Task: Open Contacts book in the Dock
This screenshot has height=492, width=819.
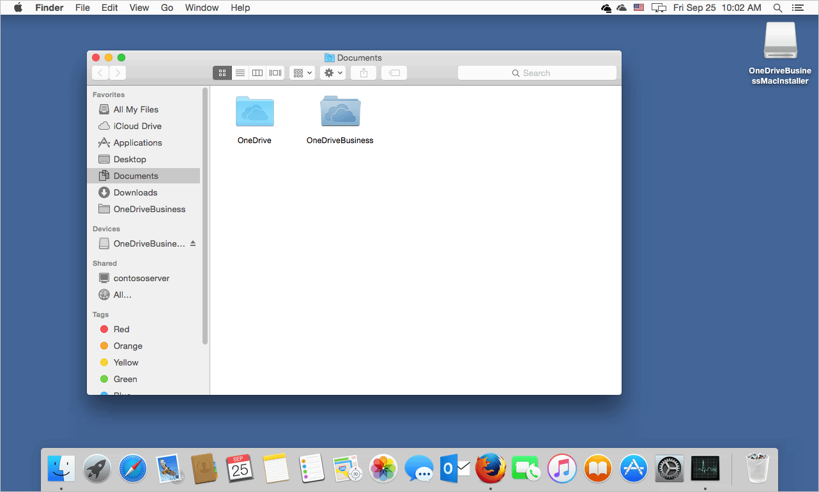Action: coord(205,469)
